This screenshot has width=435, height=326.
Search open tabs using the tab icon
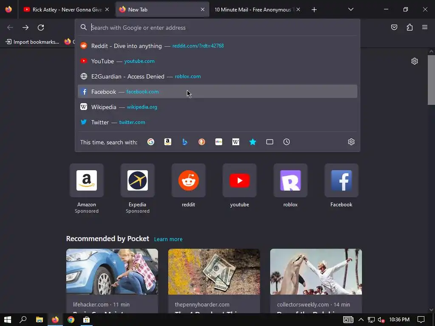click(x=270, y=142)
